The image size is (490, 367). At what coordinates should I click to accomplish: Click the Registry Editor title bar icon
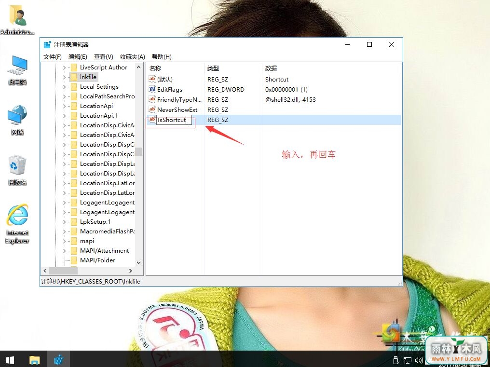[x=47, y=45]
